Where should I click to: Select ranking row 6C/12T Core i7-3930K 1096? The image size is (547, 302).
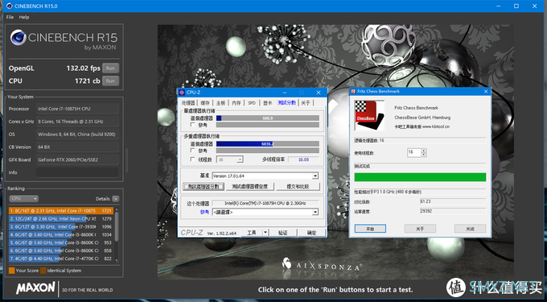pos(60,227)
